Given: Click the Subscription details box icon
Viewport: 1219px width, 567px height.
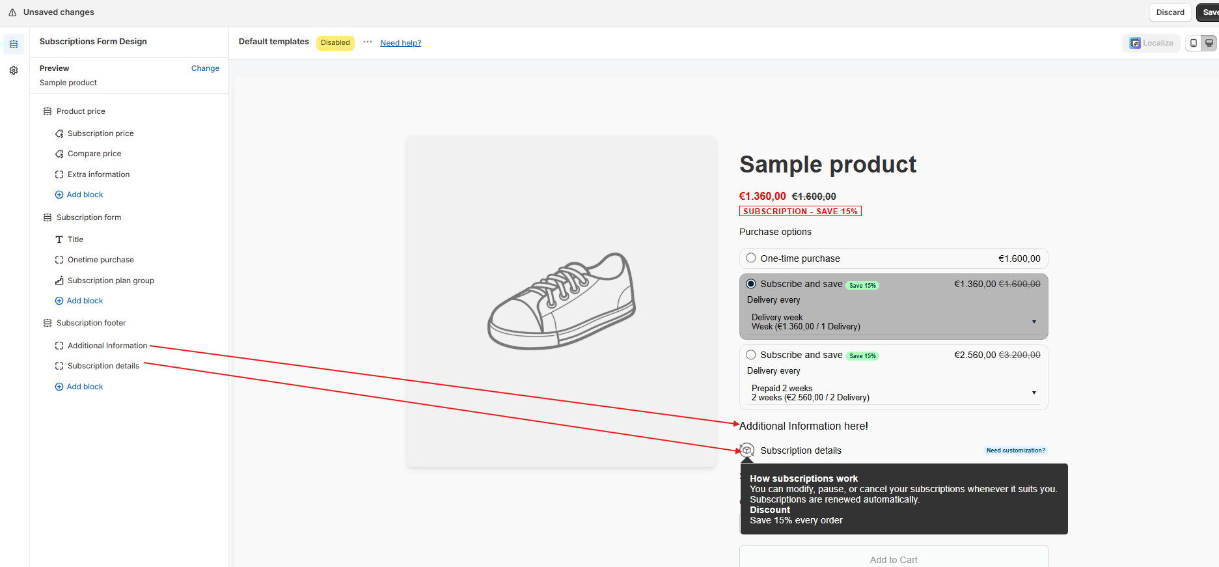Looking at the screenshot, I should click(x=747, y=450).
